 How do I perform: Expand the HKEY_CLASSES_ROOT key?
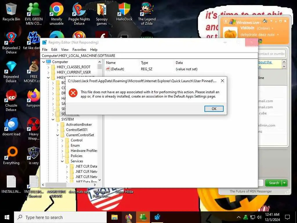tap(48, 67)
